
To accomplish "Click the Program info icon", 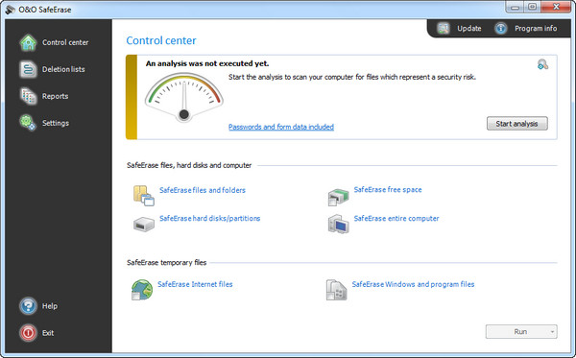I will [501, 28].
